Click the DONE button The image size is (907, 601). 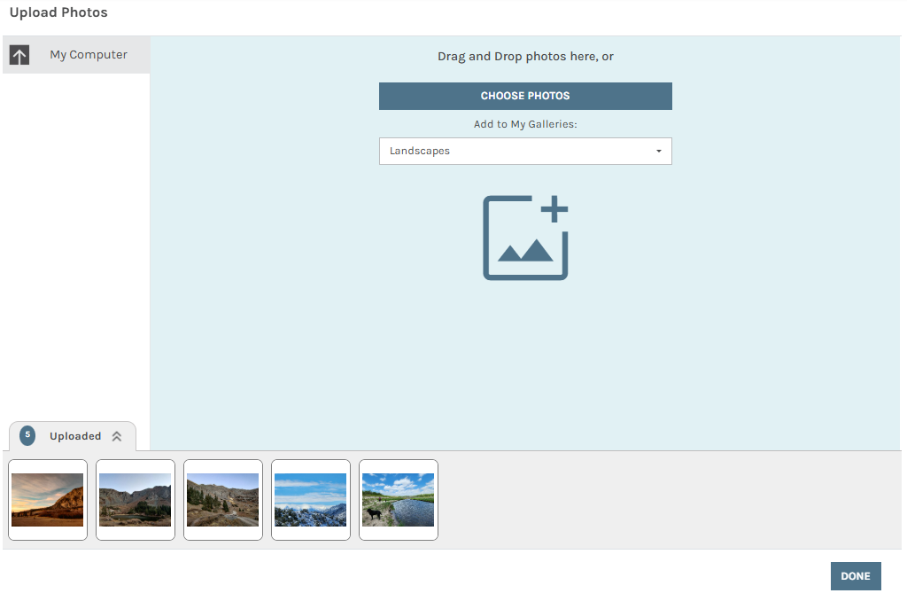(855, 576)
